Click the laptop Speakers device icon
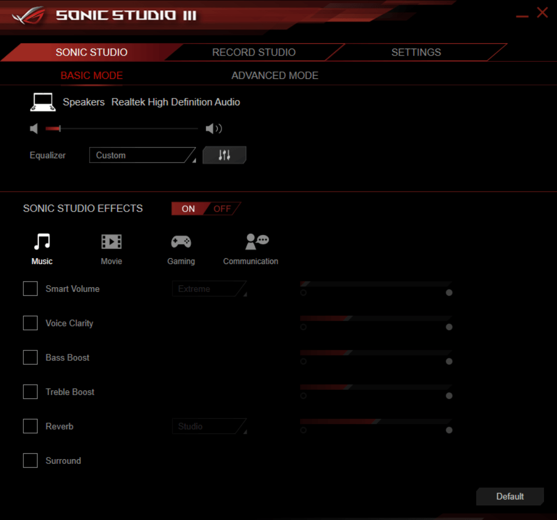Screen dimensions: 557x520 tap(42, 102)
